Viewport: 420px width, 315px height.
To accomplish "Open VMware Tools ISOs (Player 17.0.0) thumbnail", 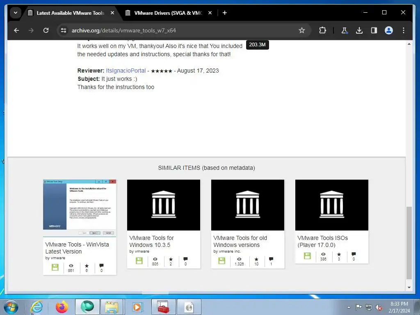I will pyautogui.click(x=332, y=205).
